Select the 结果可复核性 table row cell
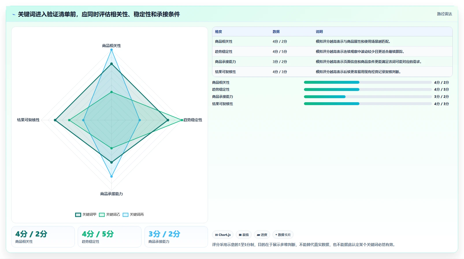 point(225,72)
